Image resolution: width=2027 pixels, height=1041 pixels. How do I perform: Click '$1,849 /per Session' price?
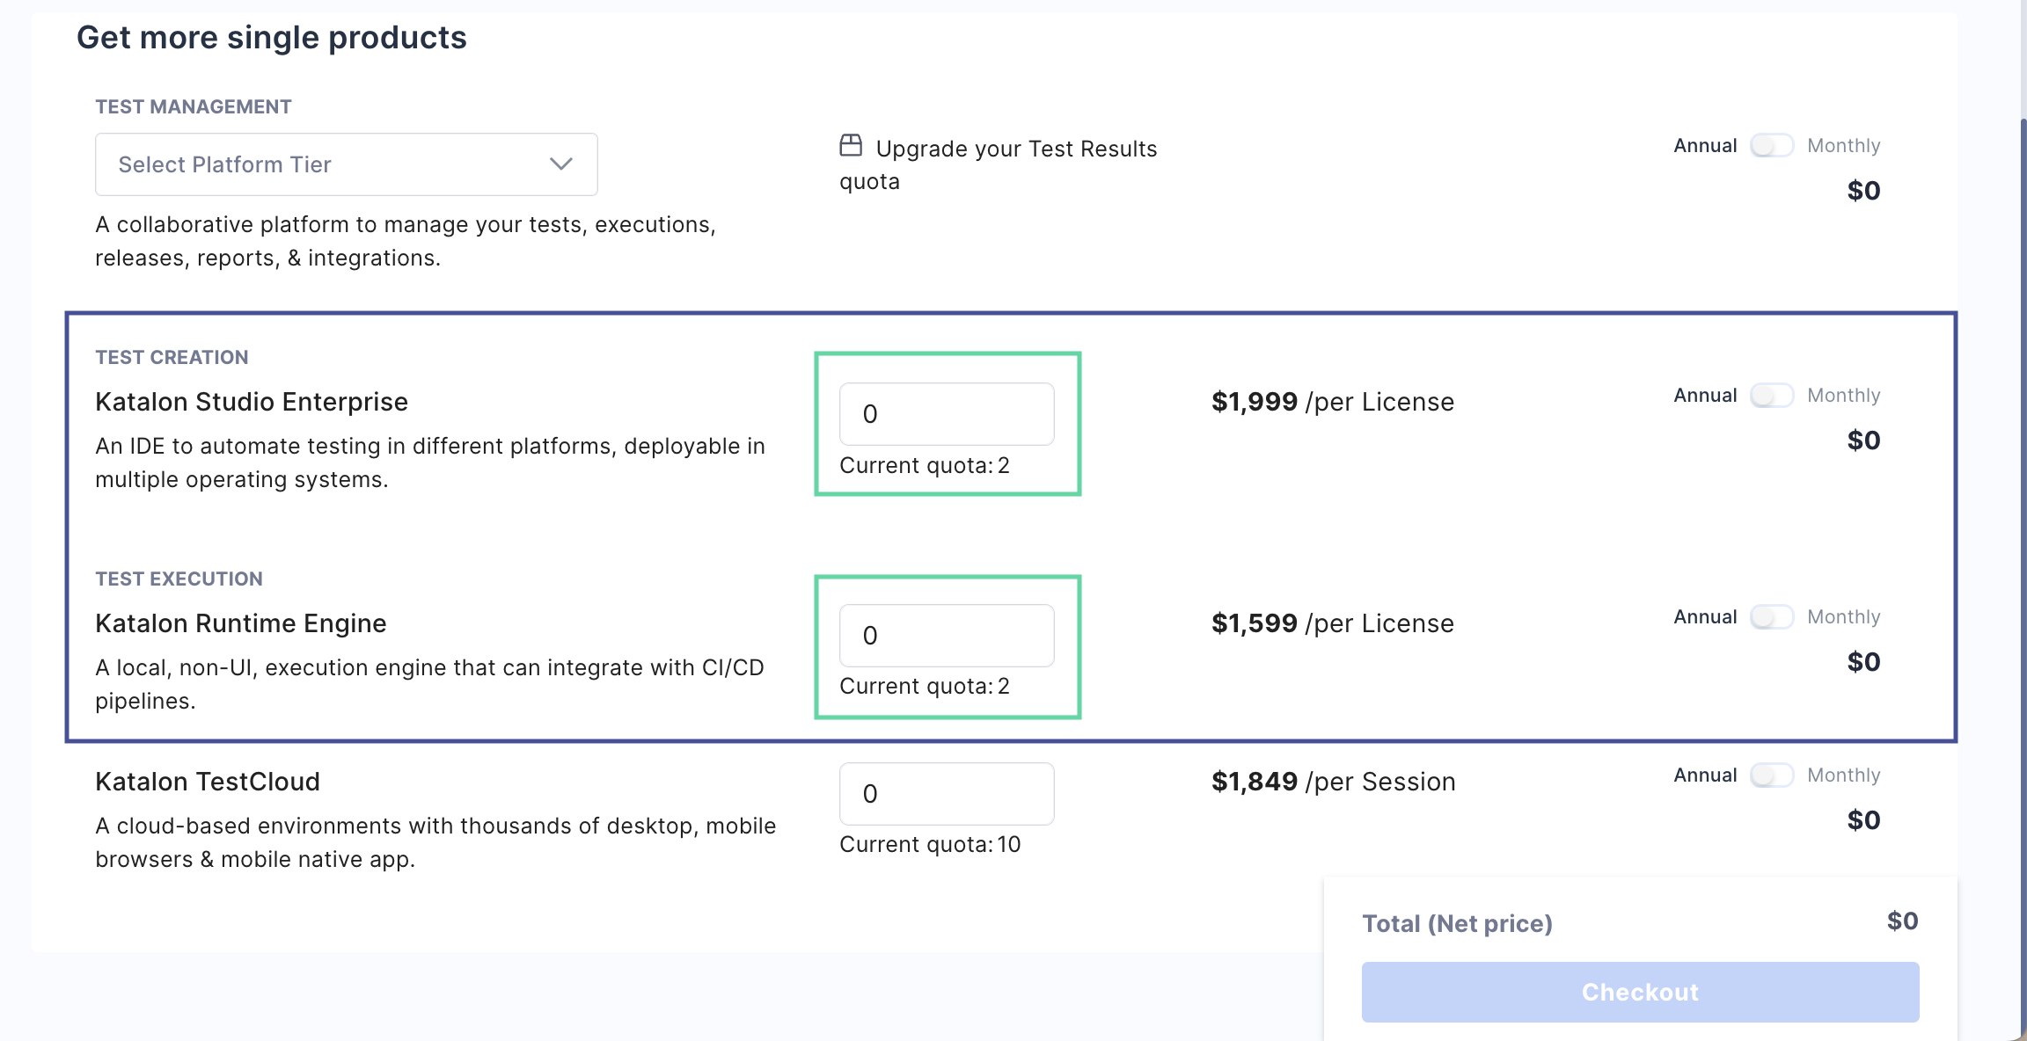click(x=1334, y=782)
